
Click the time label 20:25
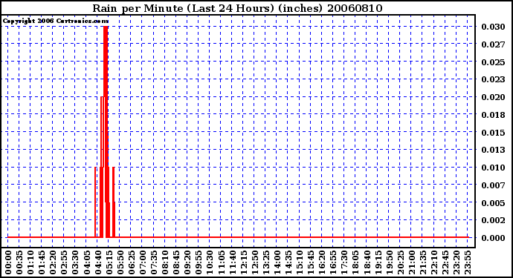tap(400, 262)
